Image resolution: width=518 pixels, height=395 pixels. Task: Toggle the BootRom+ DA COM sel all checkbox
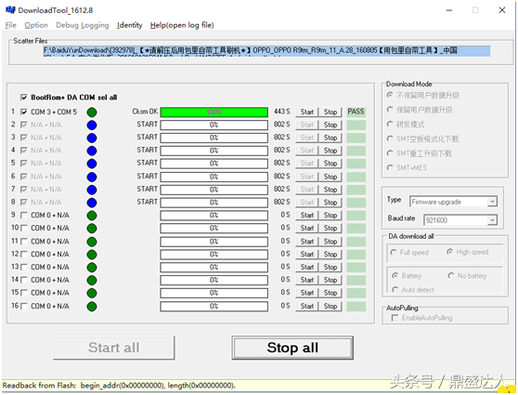tap(24, 98)
